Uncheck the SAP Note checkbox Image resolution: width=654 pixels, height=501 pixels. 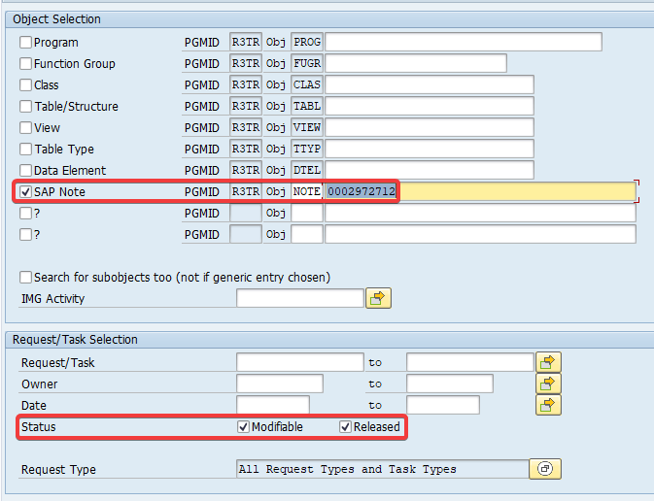26,192
